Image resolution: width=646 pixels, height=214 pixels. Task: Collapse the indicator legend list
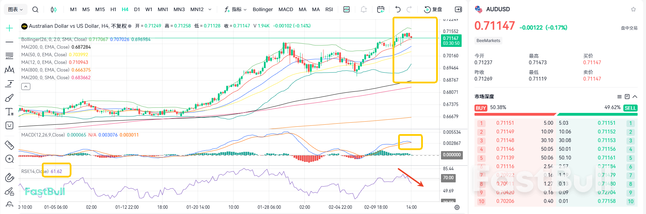pos(26,87)
